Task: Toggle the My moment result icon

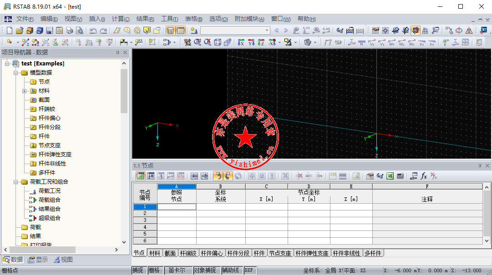Action: [401, 42]
